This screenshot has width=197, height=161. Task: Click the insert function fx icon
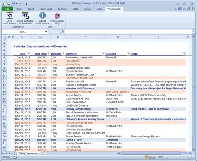point(62,31)
